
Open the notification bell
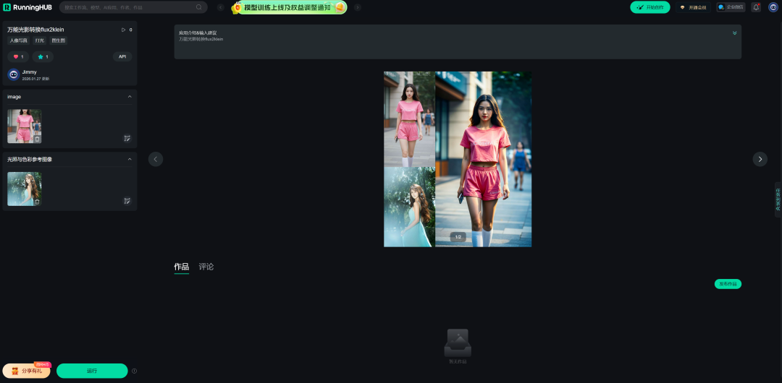click(756, 7)
